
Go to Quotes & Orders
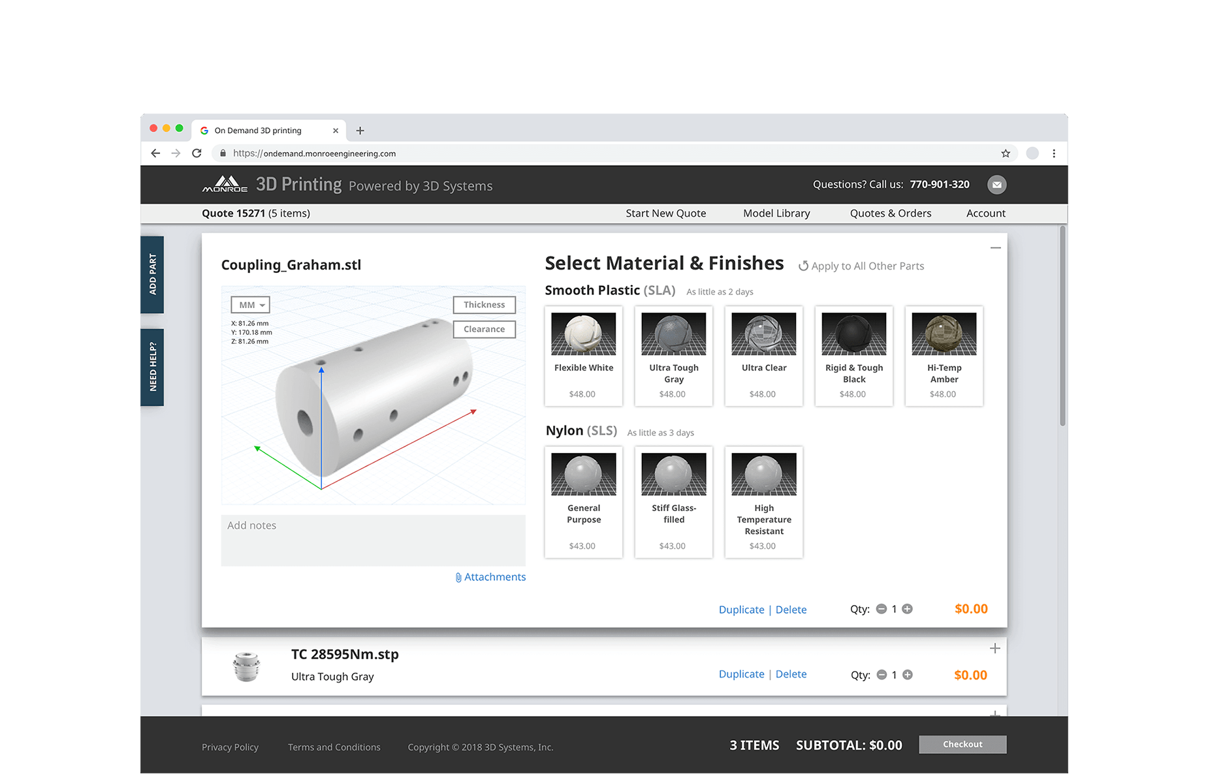click(890, 213)
